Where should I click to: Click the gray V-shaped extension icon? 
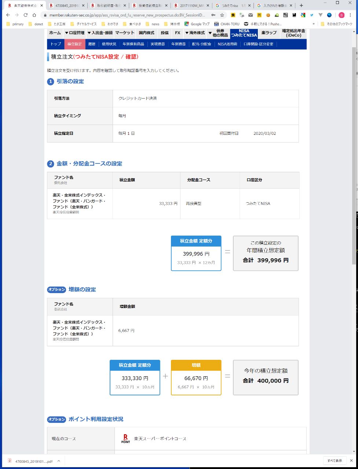point(320,15)
